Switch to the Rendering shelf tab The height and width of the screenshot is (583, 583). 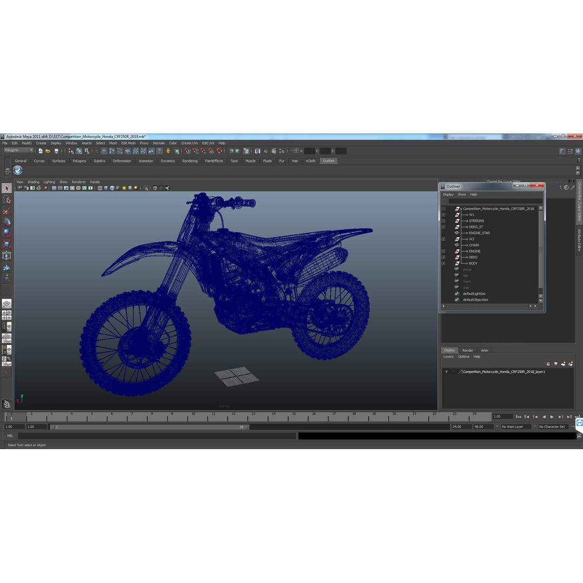[x=189, y=161]
